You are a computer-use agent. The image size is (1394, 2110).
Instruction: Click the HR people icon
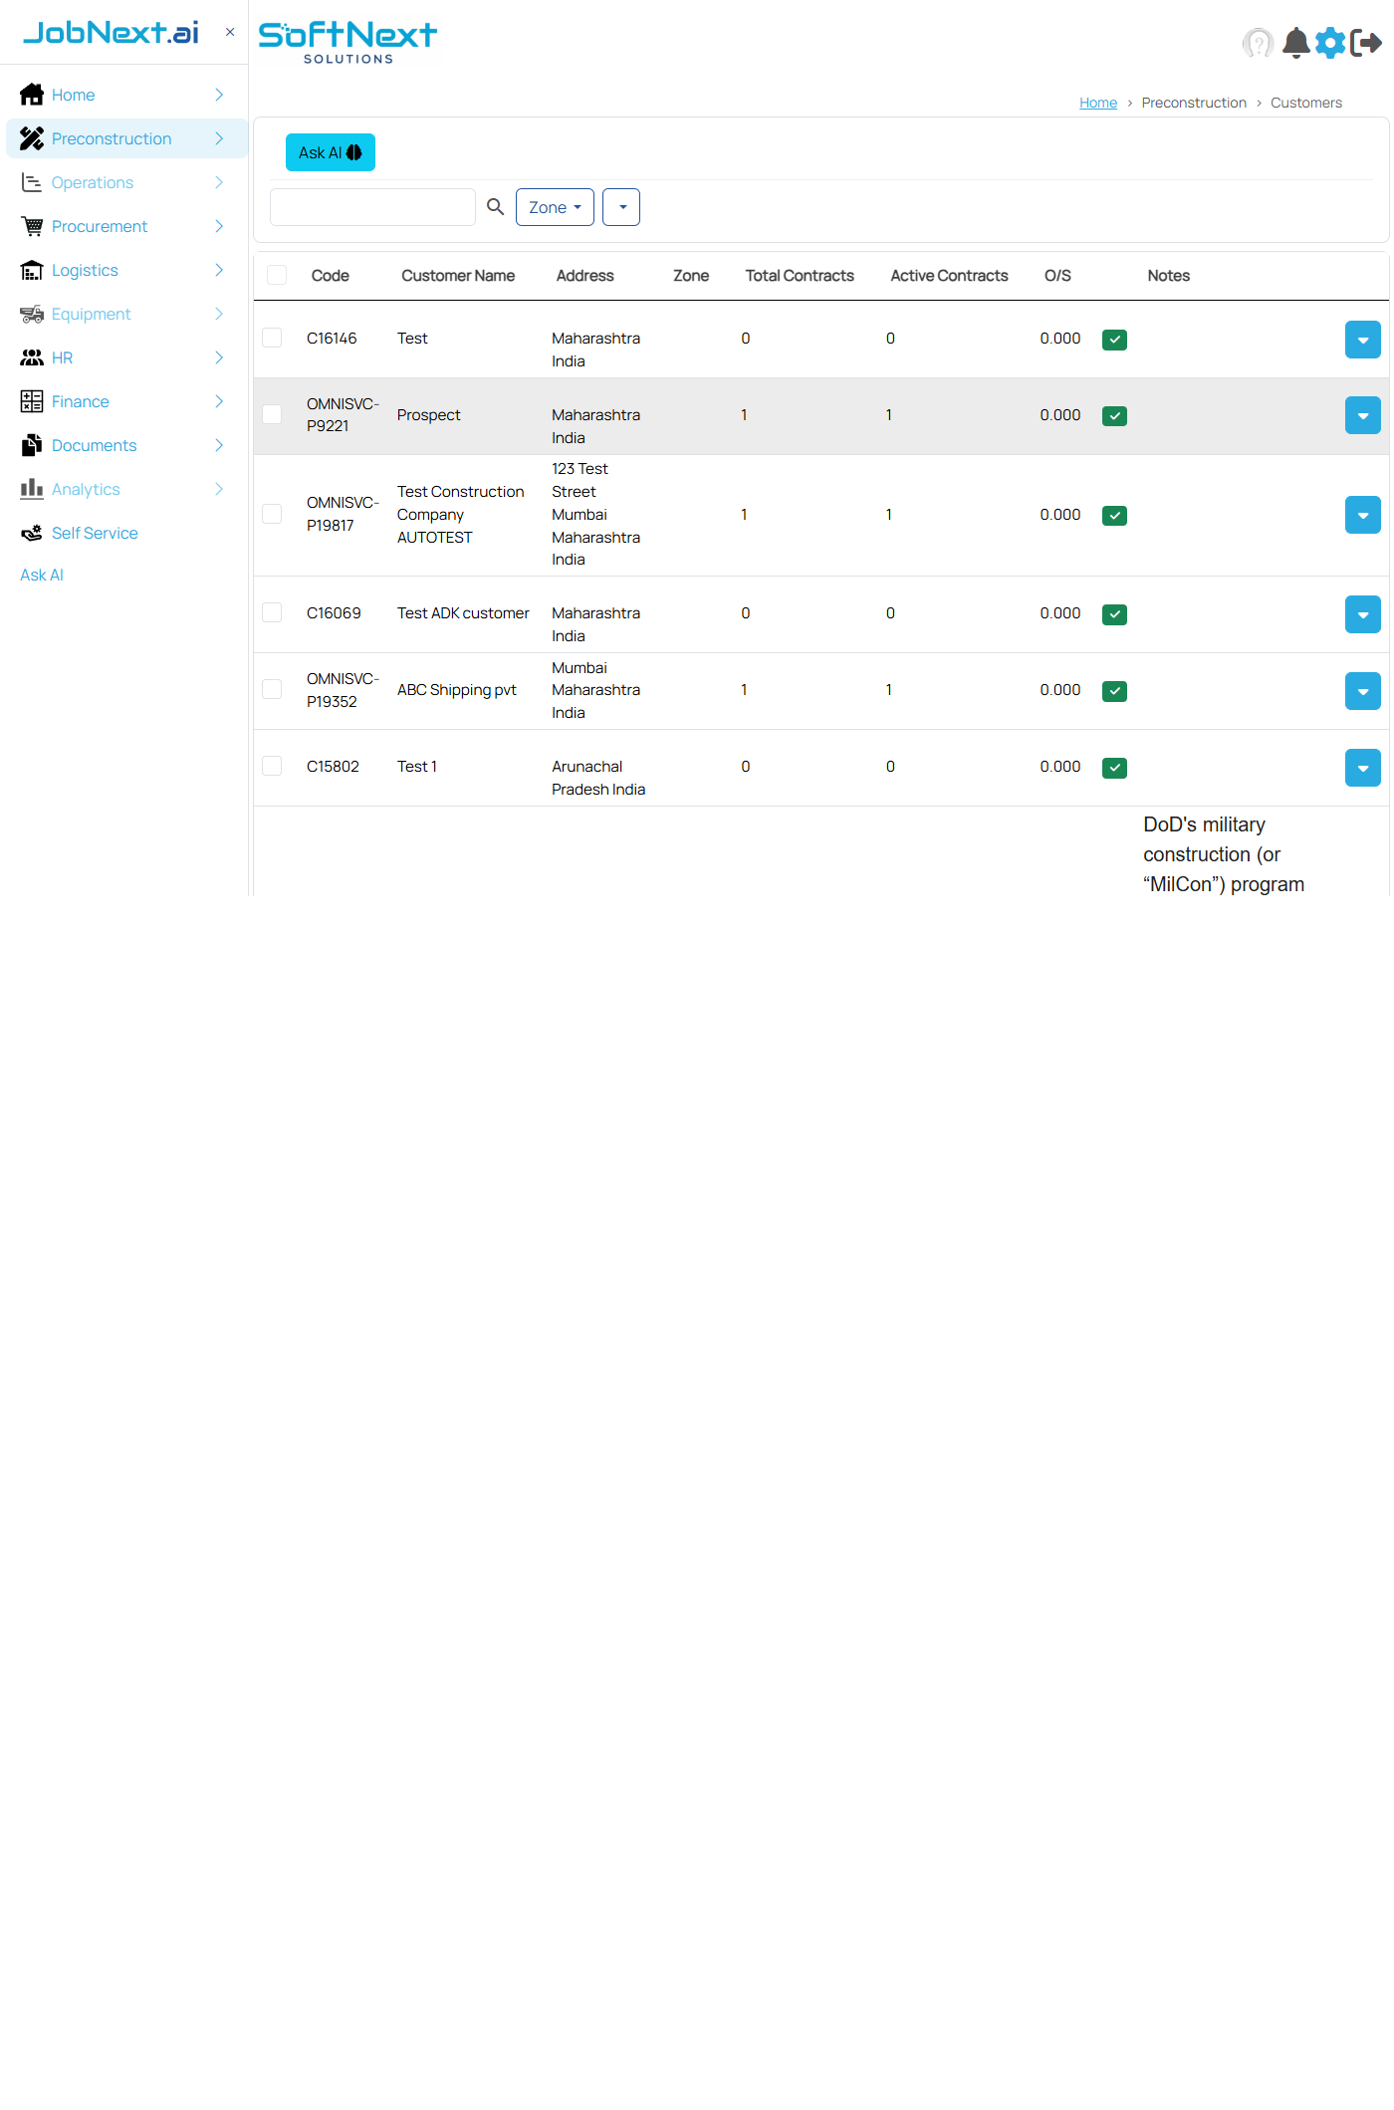[x=32, y=357]
